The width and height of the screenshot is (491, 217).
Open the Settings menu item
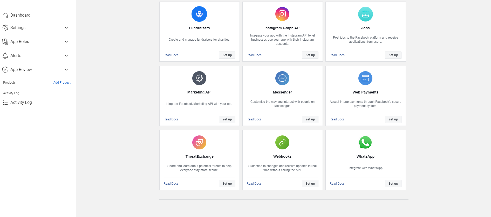(18, 28)
